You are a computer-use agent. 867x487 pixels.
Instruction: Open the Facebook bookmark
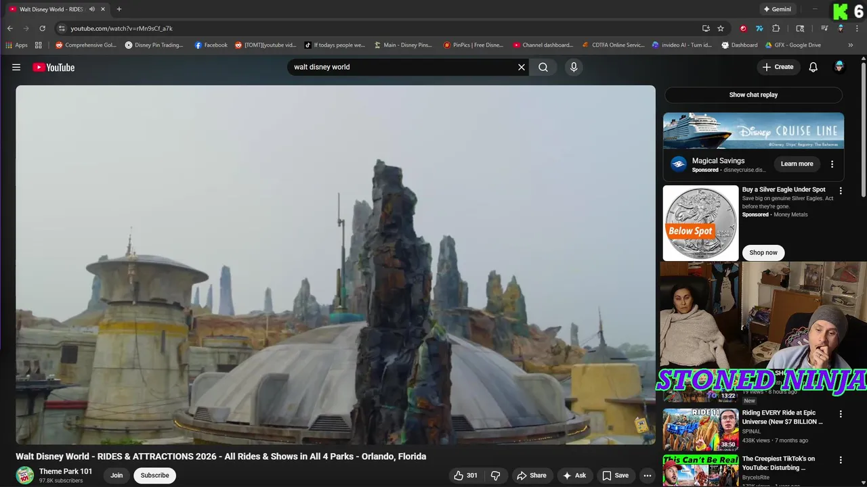211,45
